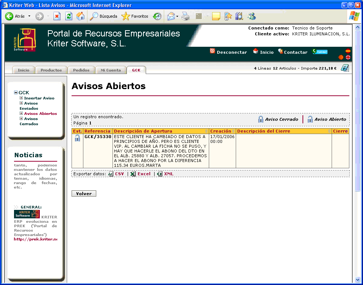Click the open lock icon for GCK/35330

point(77,138)
